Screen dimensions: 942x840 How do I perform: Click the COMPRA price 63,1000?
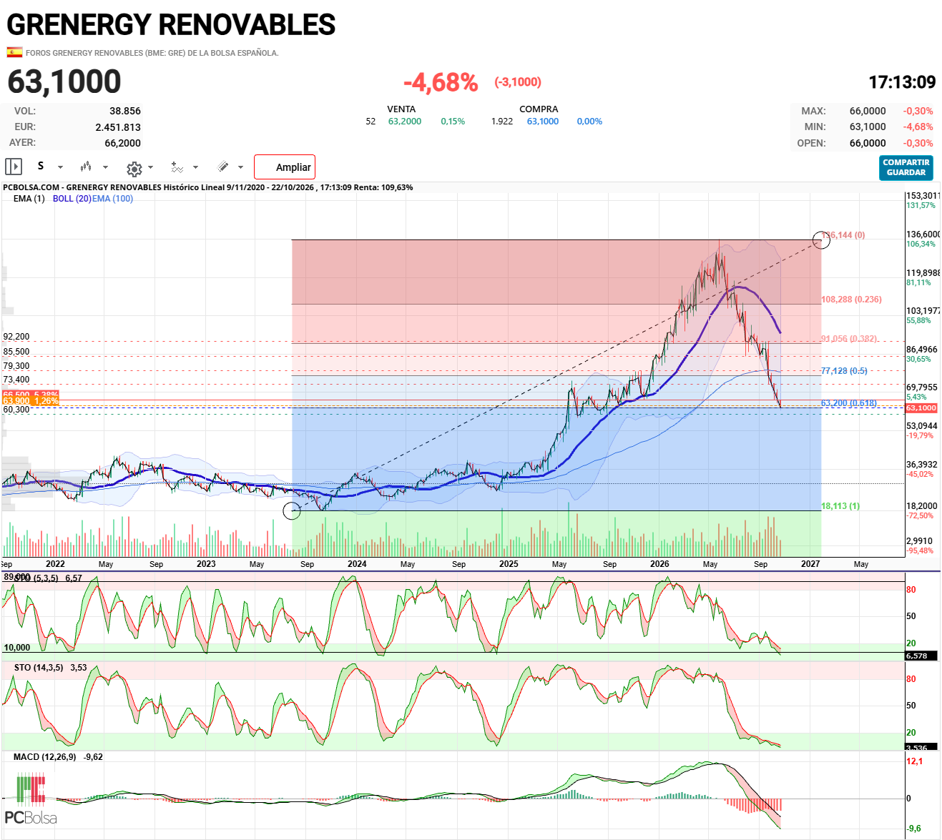click(543, 122)
